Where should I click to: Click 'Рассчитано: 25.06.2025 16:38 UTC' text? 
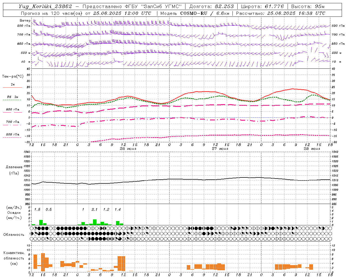tap(281, 13)
